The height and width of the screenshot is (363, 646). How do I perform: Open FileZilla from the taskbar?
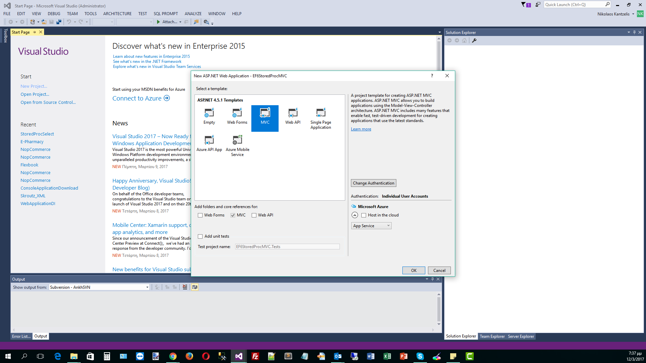tap(255, 356)
